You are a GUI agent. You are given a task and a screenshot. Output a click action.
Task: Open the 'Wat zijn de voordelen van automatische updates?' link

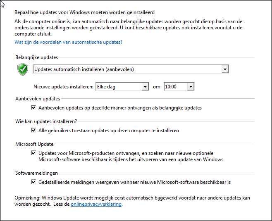[x=69, y=42]
